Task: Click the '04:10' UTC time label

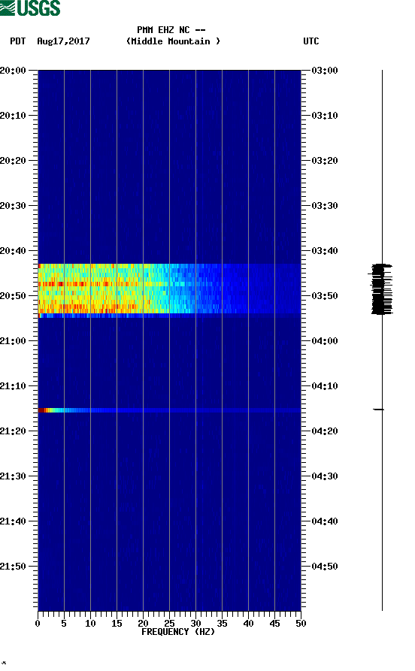Action: 325,386
